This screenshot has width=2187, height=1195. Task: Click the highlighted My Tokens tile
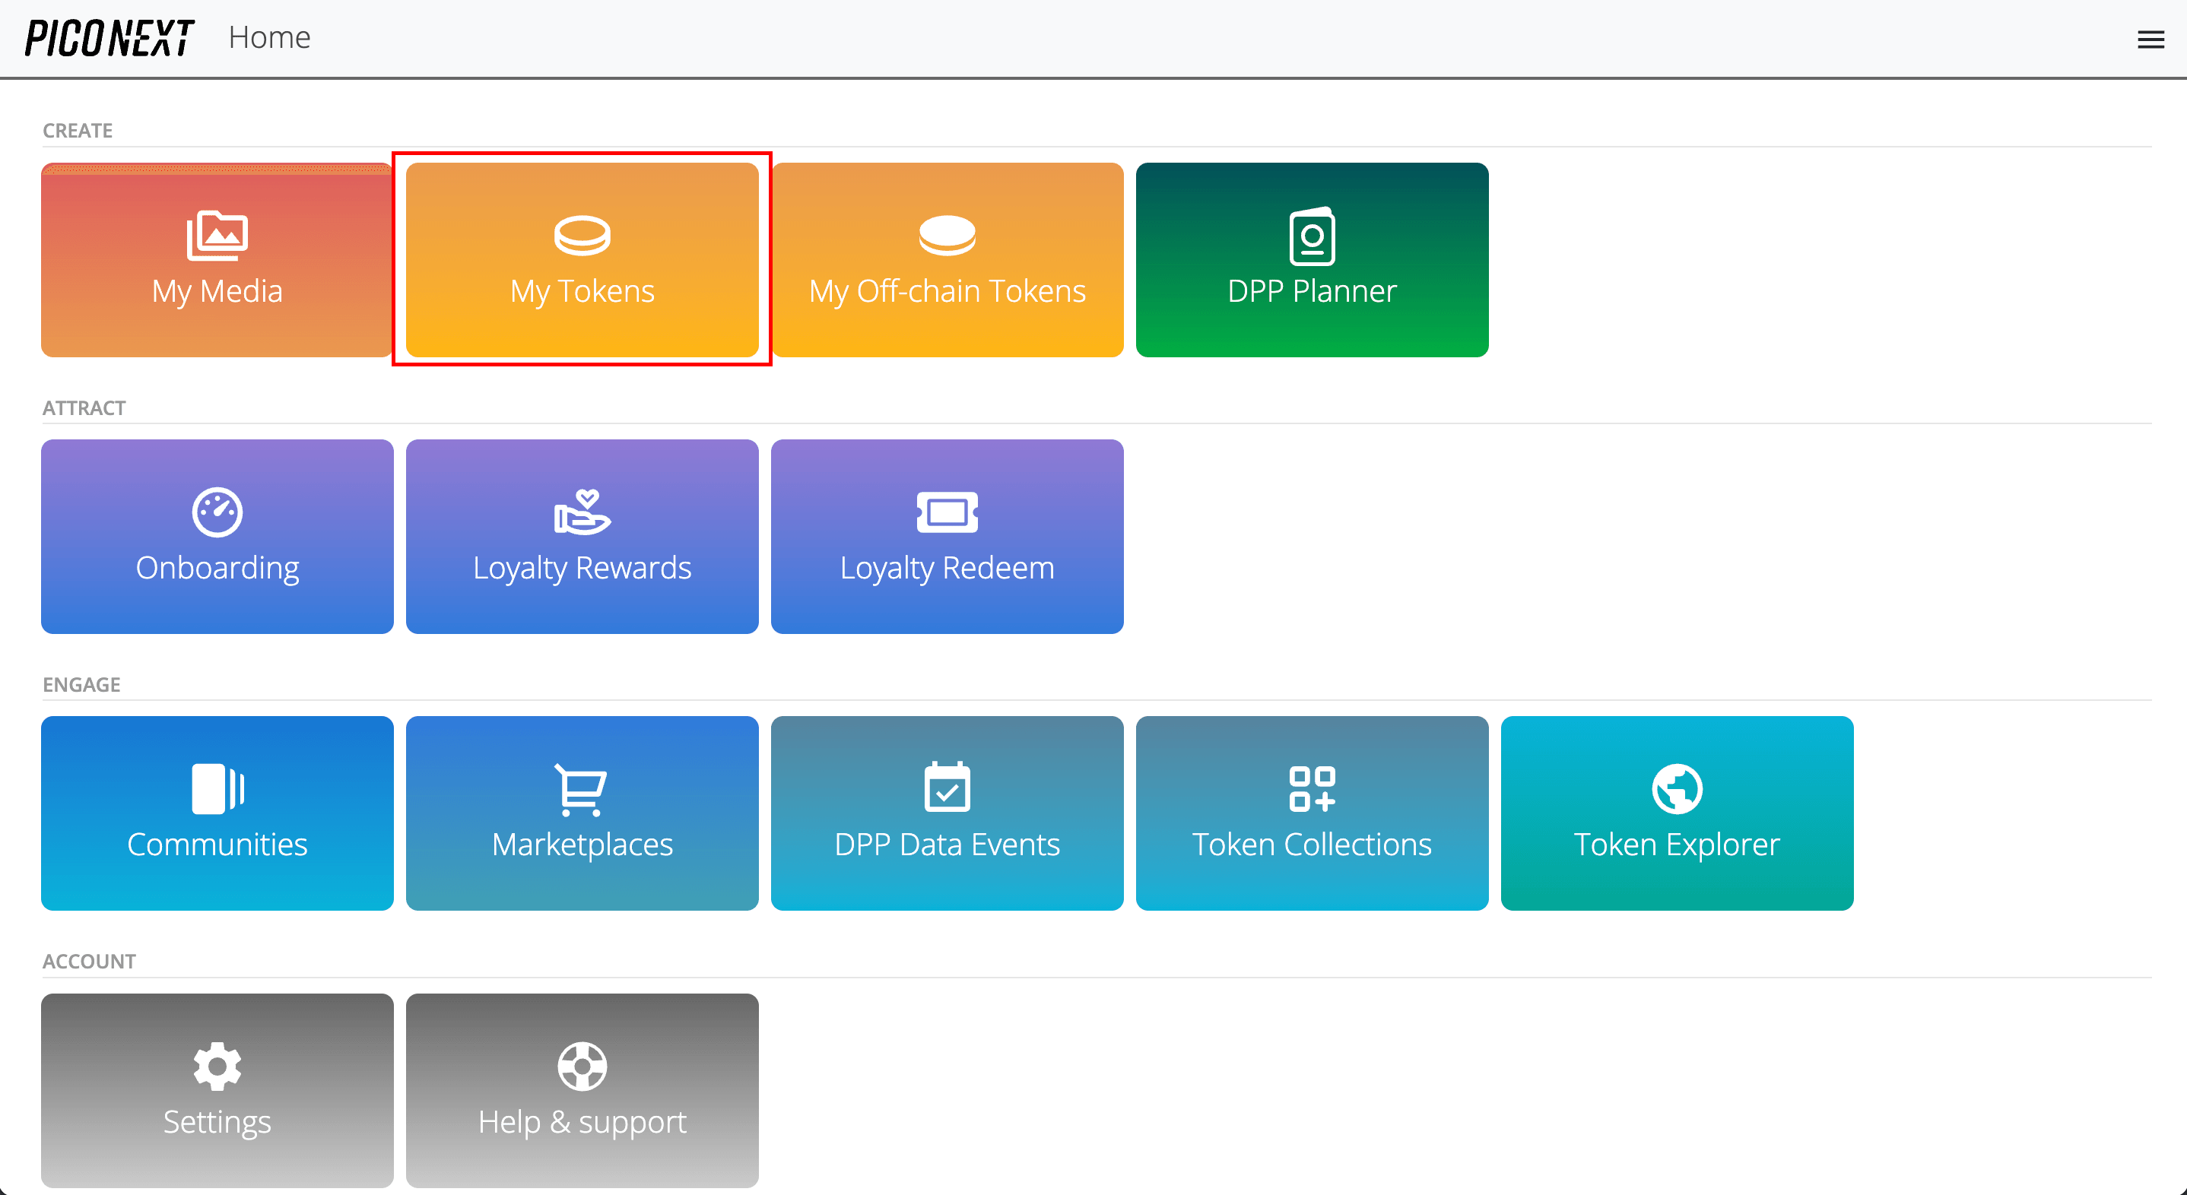click(582, 259)
